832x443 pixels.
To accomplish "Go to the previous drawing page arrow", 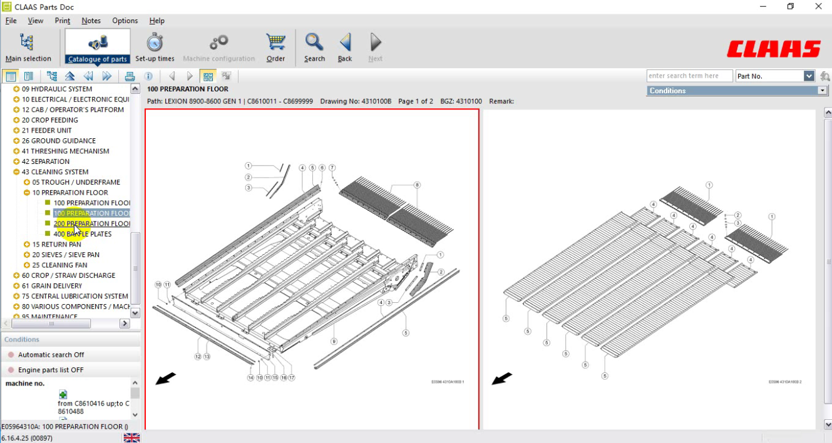I will point(172,76).
